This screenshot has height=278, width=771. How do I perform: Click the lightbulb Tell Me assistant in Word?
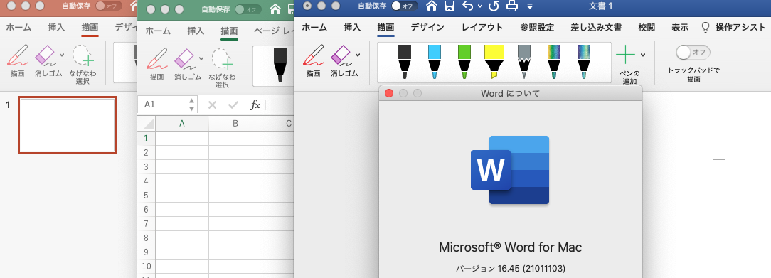click(x=706, y=28)
